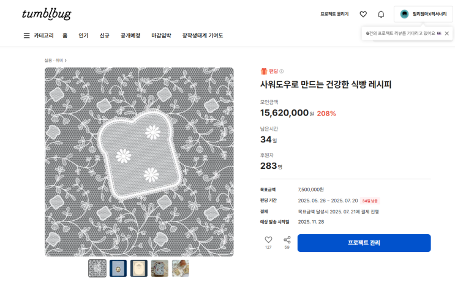Go to the 인기 tab
Screen dimensions: 455x288
tap(83, 35)
